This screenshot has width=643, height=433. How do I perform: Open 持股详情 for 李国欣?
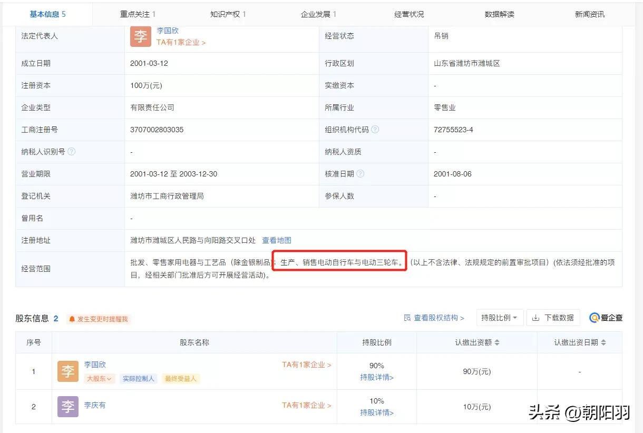click(376, 377)
